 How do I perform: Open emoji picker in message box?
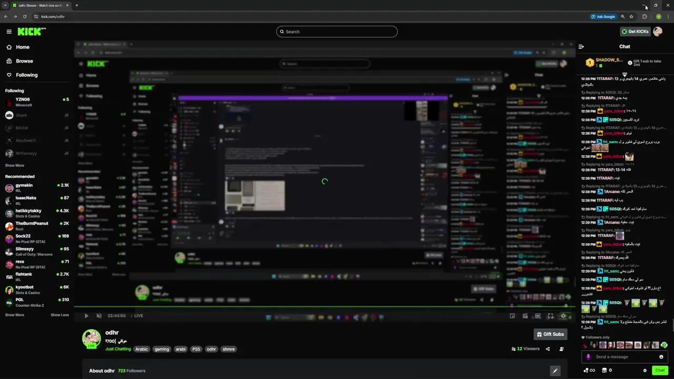(661, 357)
